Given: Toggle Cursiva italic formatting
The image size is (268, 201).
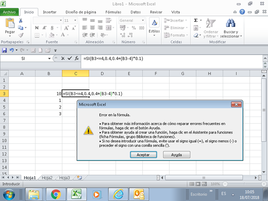Looking at the screenshot, I should 44,28.
